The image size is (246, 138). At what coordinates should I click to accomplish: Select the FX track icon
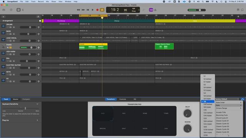pos(3,80)
